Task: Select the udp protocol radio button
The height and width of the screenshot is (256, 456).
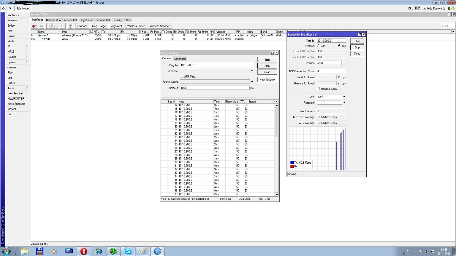Action: point(318,46)
